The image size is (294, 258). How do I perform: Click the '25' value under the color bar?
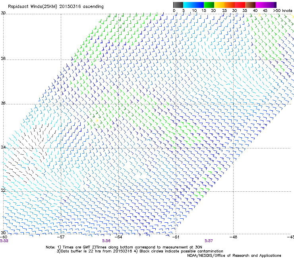click(224, 11)
